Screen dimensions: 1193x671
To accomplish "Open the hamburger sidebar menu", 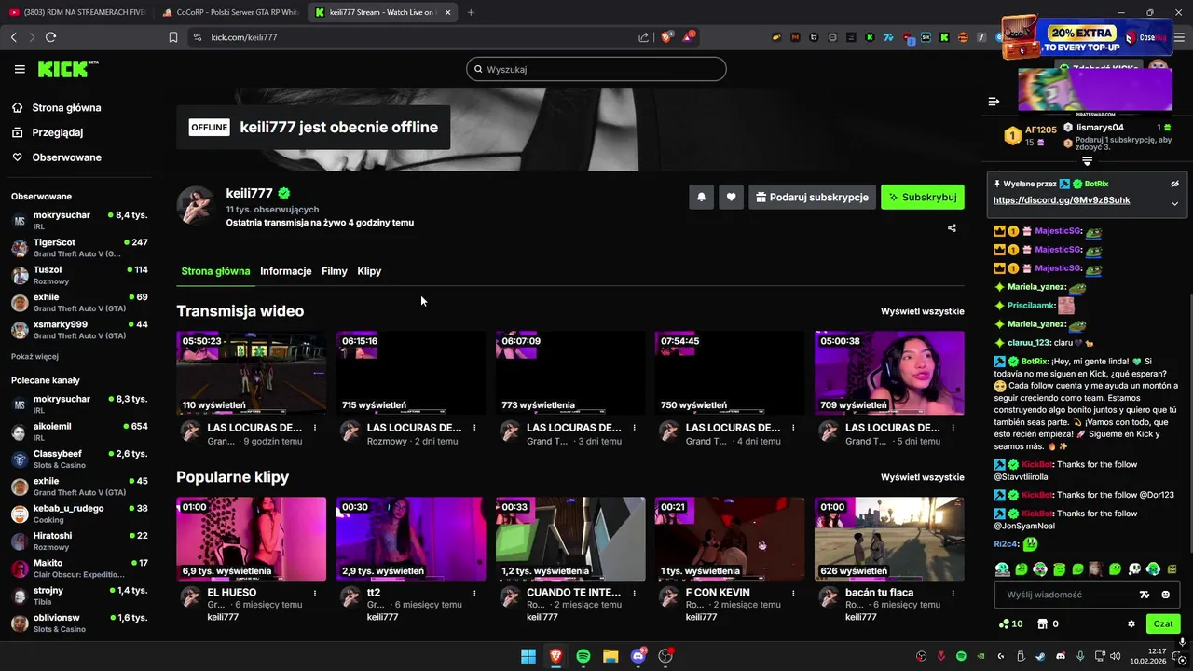I will click(20, 69).
